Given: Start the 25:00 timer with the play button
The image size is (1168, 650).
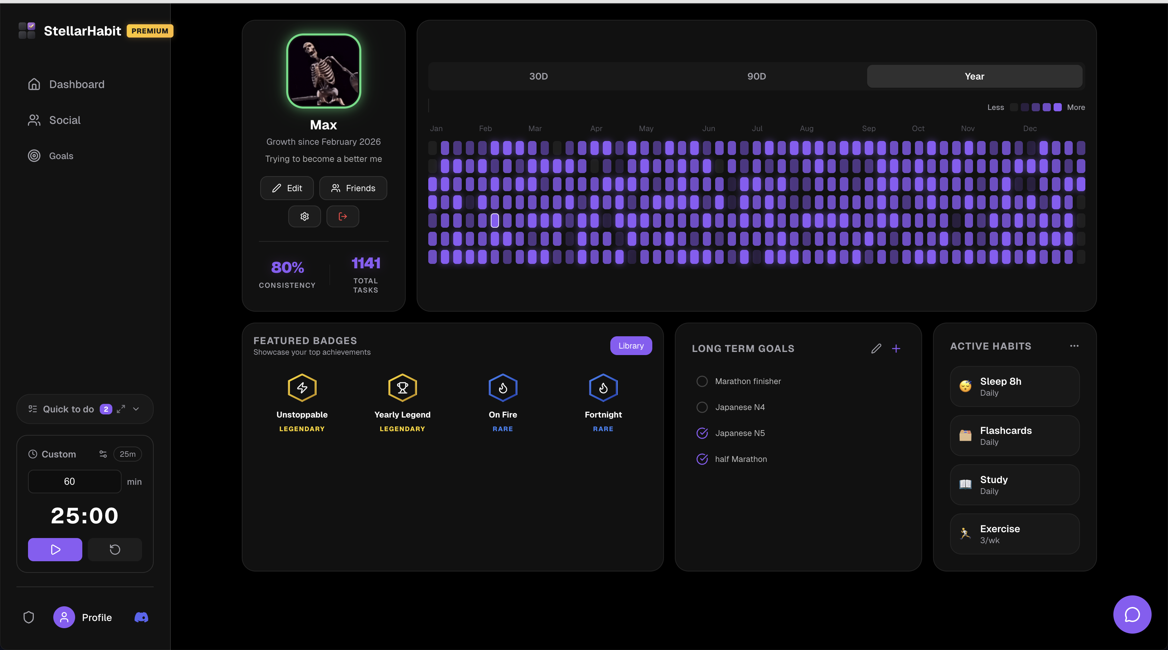Looking at the screenshot, I should (x=54, y=549).
